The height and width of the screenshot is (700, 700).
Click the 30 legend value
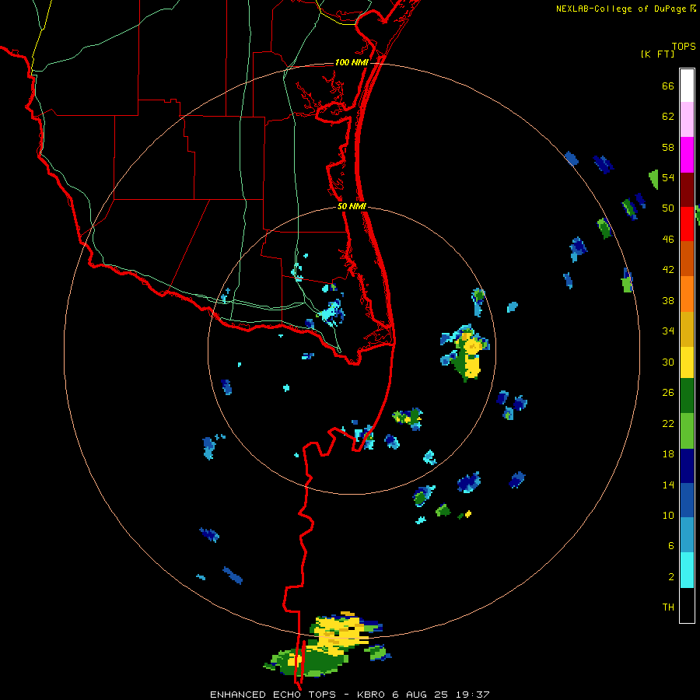[668, 362]
